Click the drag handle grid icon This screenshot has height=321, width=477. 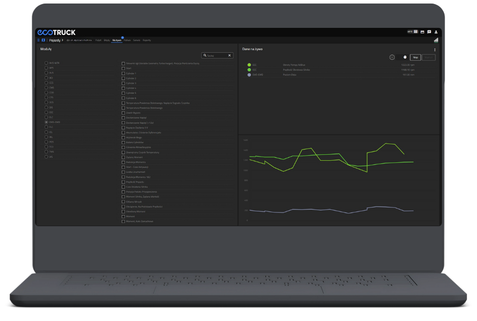point(38,40)
